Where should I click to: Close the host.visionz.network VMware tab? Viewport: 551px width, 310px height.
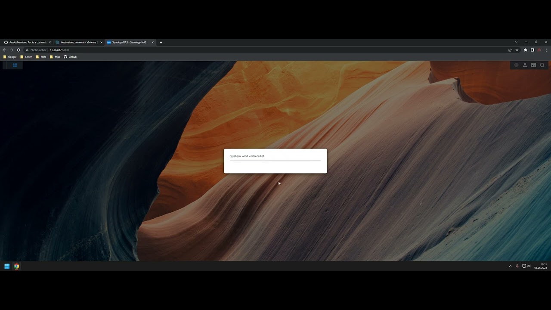coord(102,42)
